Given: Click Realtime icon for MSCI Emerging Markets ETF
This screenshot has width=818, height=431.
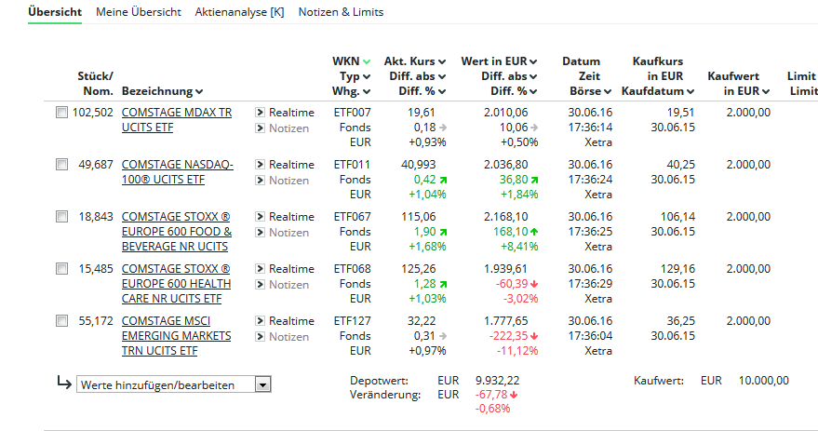Looking at the screenshot, I should click(x=261, y=321).
